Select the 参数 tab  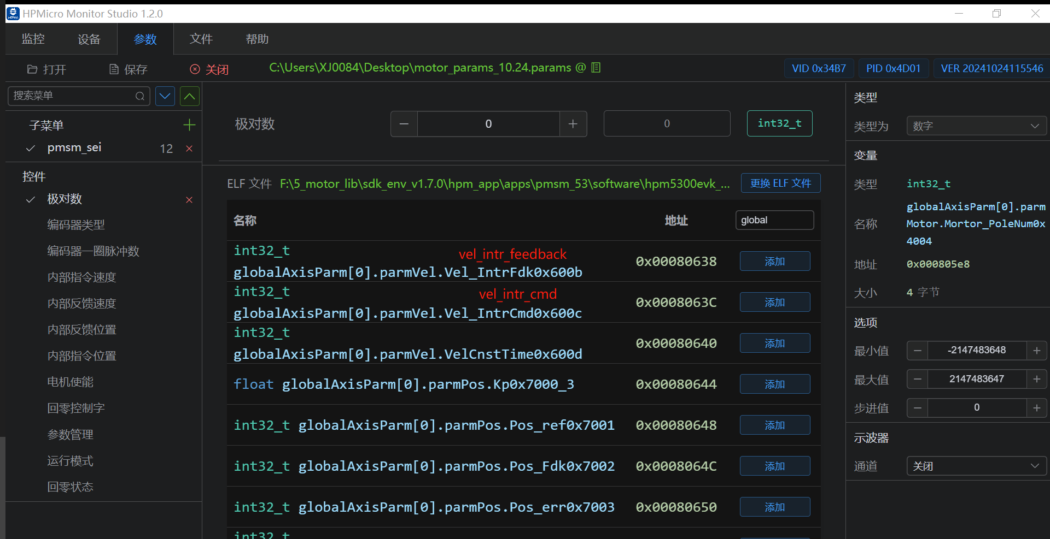coord(145,39)
